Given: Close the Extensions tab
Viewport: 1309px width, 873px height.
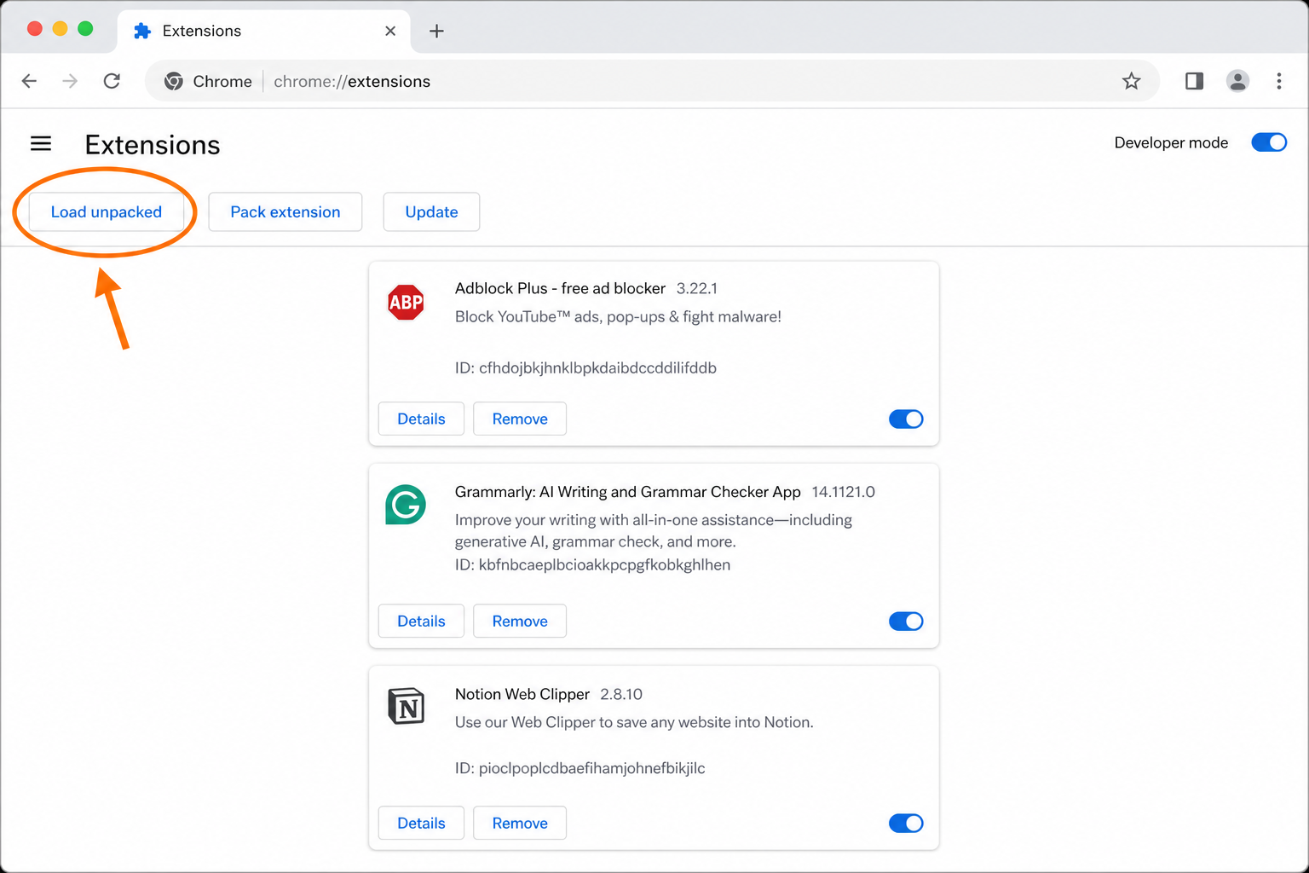Looking at the screenshot, I should tap(390, 31).
